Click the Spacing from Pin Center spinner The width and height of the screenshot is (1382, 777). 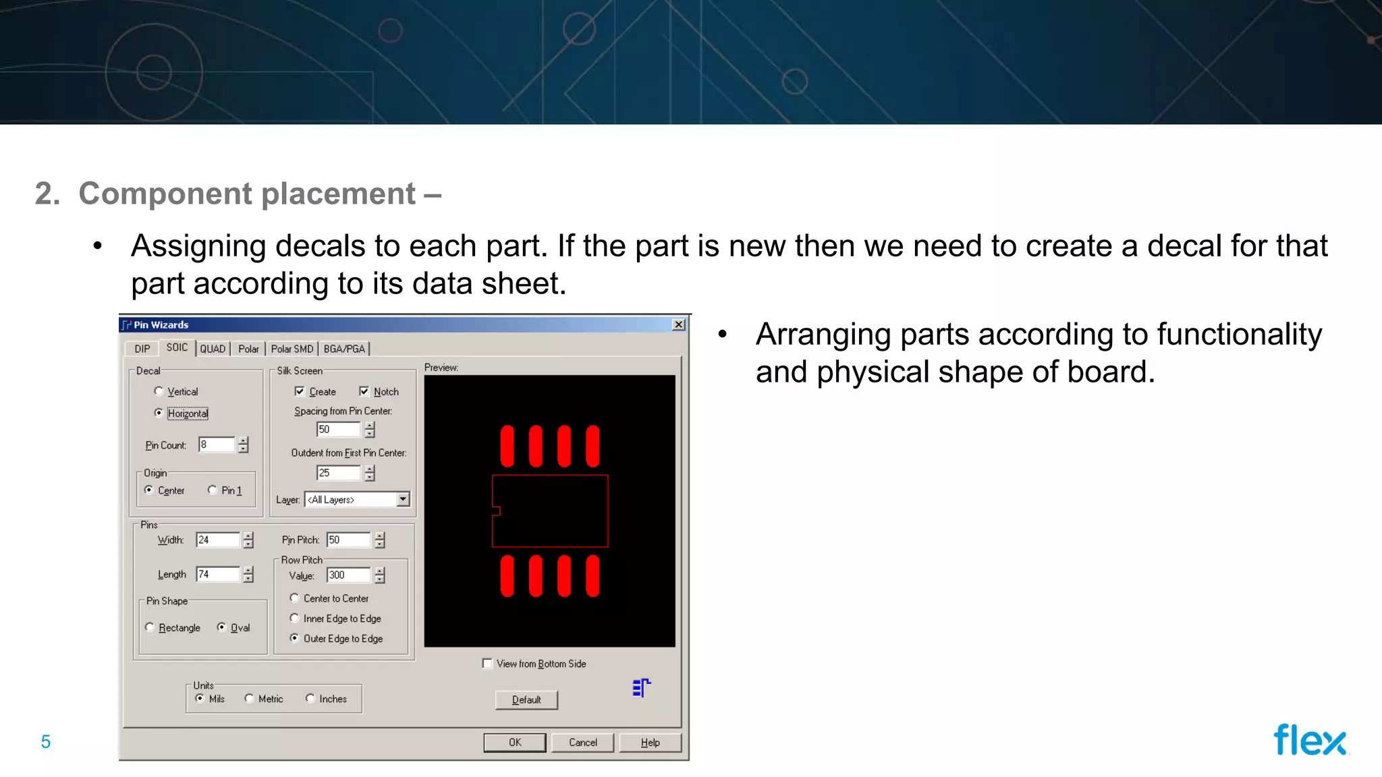click(369, 430)
